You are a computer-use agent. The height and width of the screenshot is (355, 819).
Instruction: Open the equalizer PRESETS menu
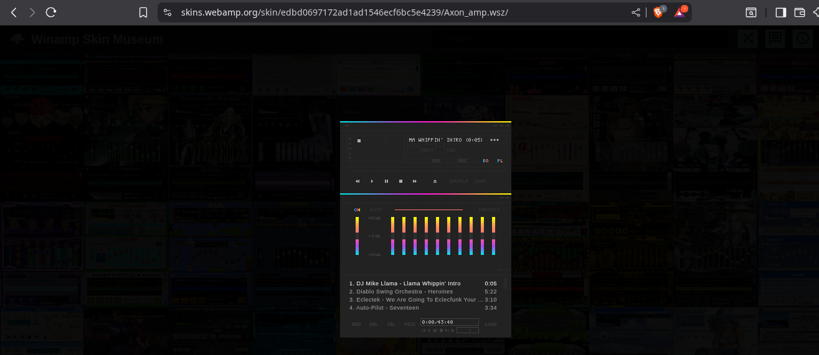click(489, 210)
